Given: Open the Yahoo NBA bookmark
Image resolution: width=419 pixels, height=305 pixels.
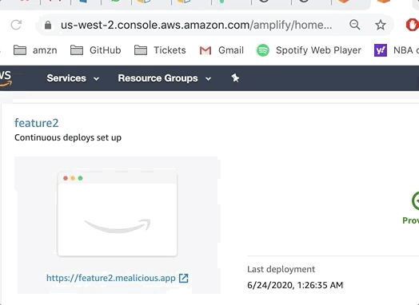Looking at the screenshot, I should click(397, 50).
